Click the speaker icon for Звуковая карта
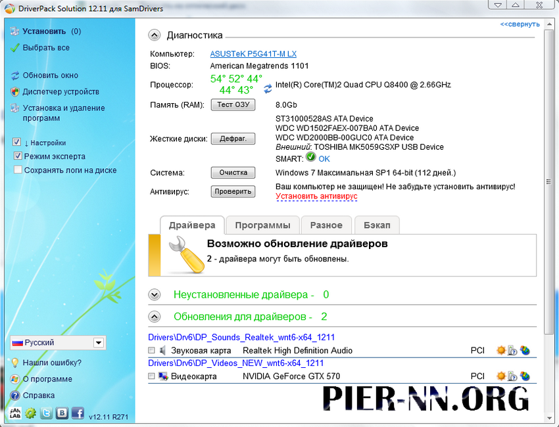Viewport: 559px width, 427px height. pos(163,351)
